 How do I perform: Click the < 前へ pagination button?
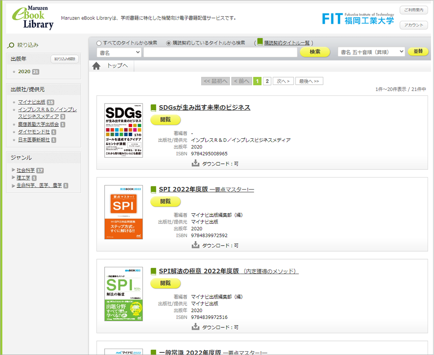pyautogui.click(x=241, y=81)
